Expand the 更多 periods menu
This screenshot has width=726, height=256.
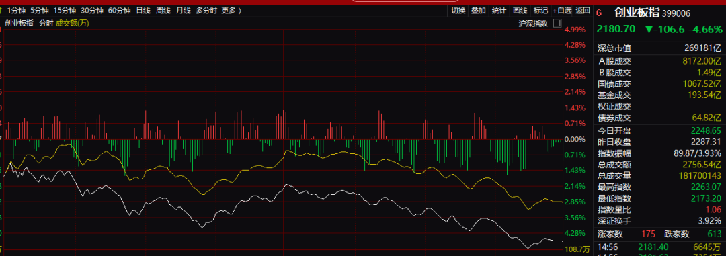pyautogui.click(x=231, y=11)
